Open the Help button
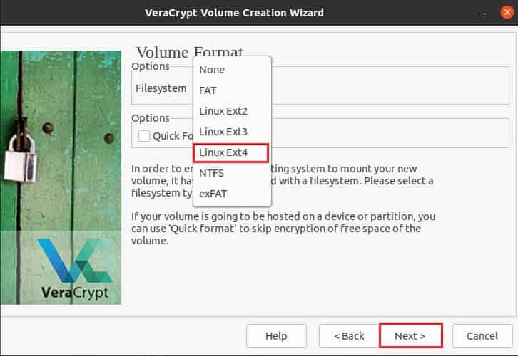The width and height of the screenshot is (518, 356). pyautogui.click(x=276, y=336)
